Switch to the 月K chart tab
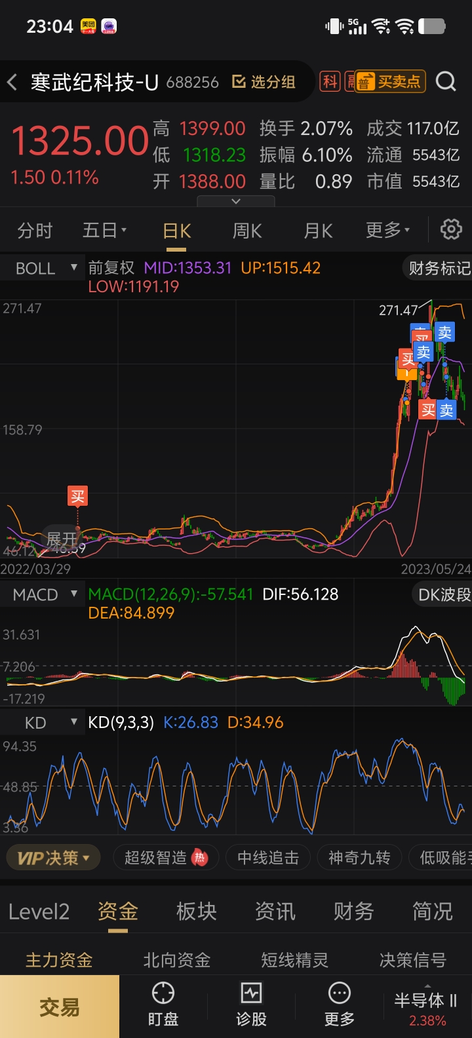This screenshot has height=1038, width=472. [x=318, y=230]
